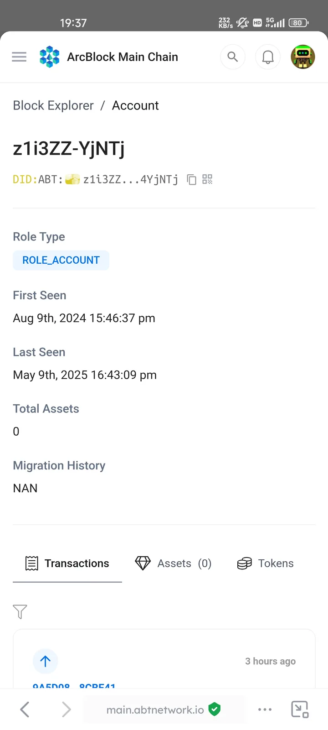The width and height of the screenshot is (328, 730).
Task: Click the ArcBlock Main Chain title
Action: (123, 57)
